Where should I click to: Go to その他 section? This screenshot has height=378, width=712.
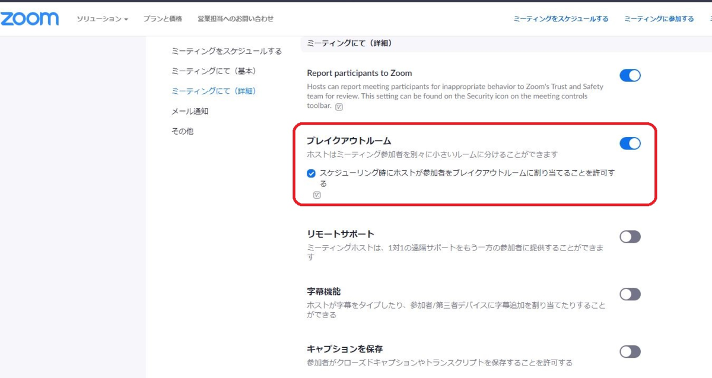182,132
